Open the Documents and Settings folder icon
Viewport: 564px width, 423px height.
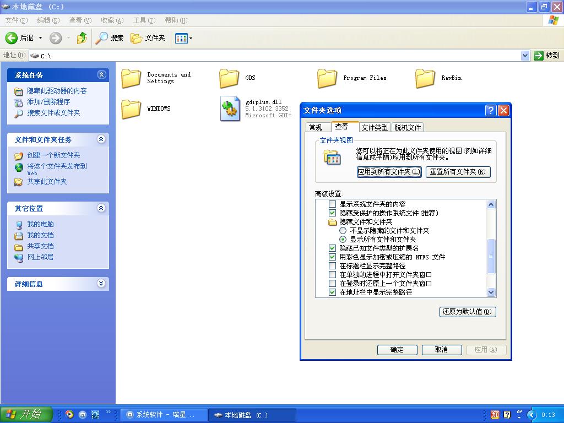coord(131,78)
